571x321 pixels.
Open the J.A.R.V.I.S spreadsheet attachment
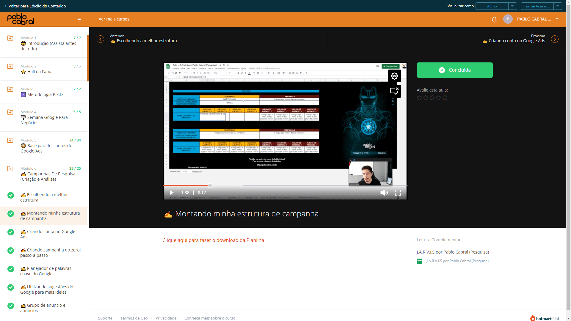457,261
